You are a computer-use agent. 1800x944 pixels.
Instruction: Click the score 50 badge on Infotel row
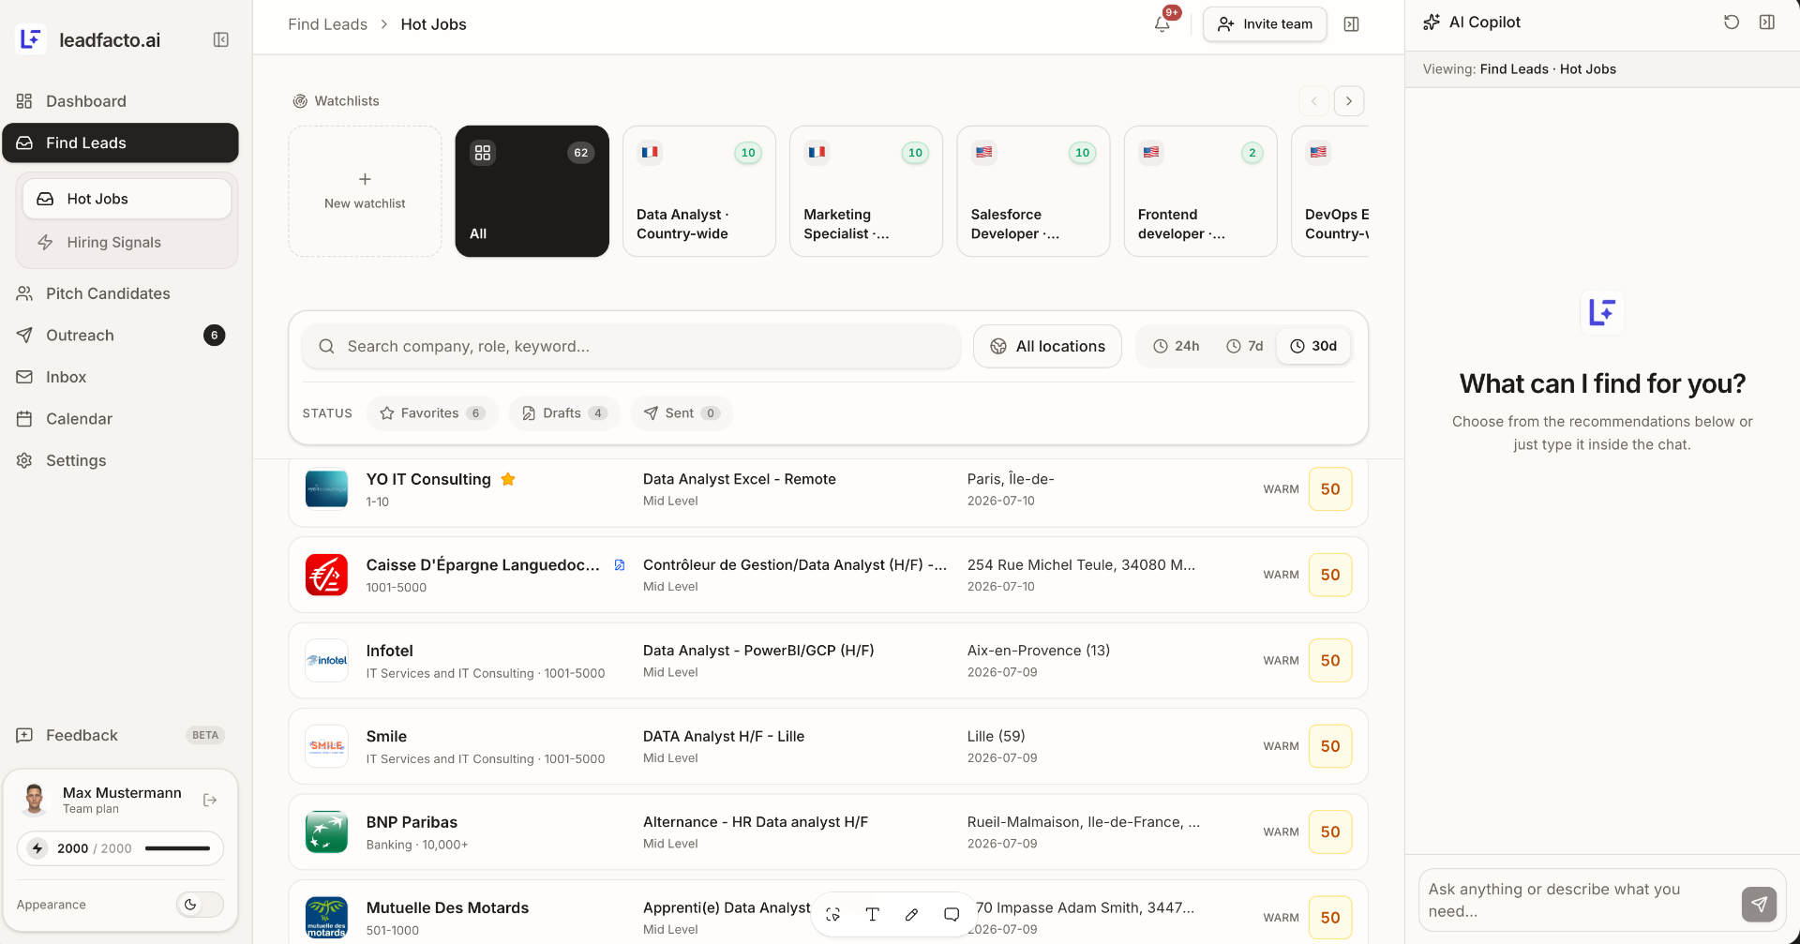click(x=1330, y=661)
